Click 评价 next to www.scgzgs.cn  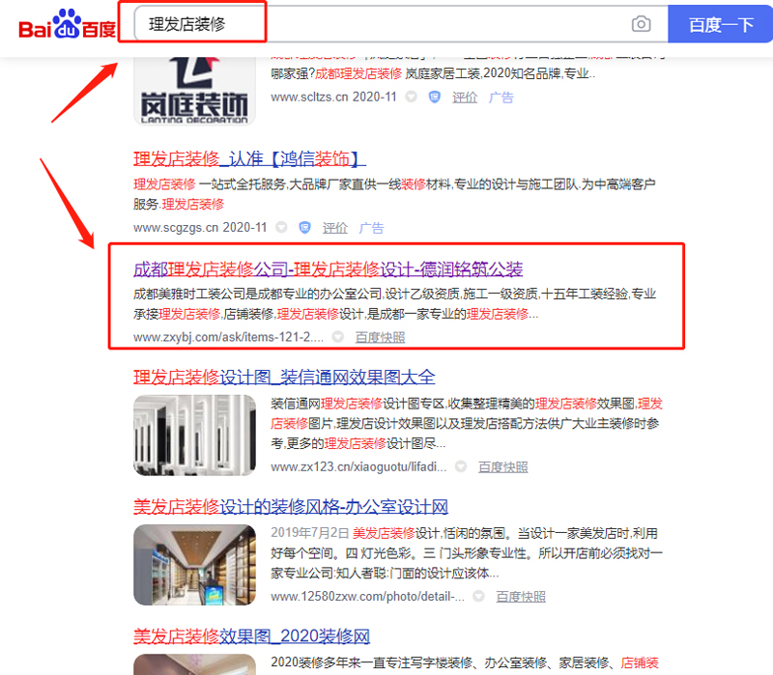click(335, 228)
